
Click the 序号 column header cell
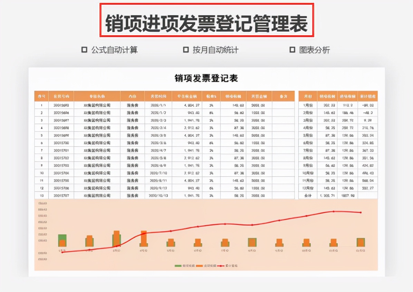coord(41,96)
